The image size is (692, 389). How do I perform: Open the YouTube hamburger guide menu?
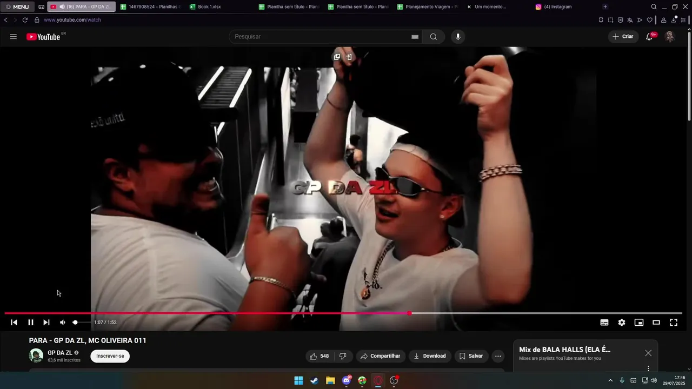coord(14,37)
